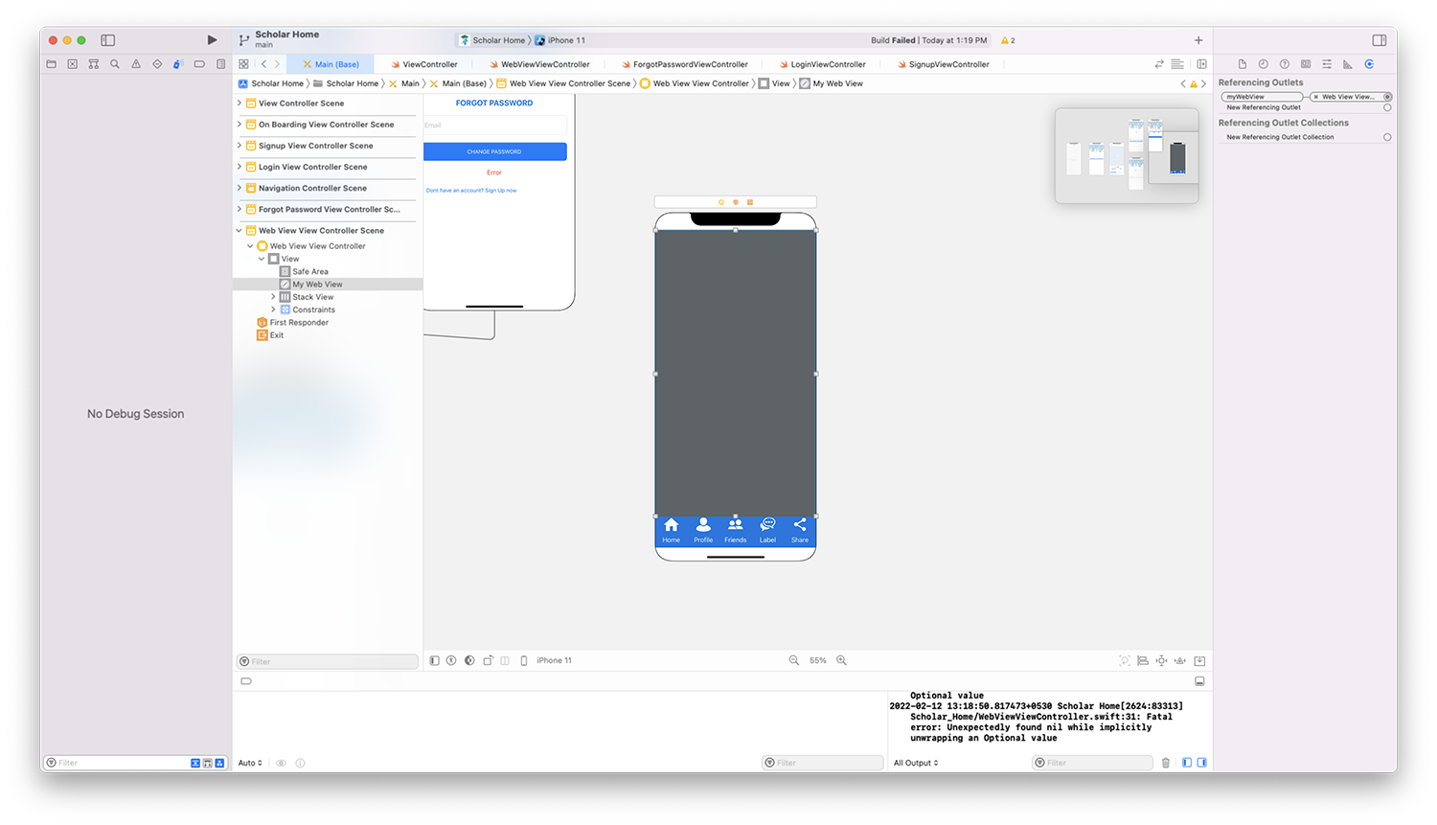
Task: Click the device orientation icon in canvas bar
Action: [487, 660]
